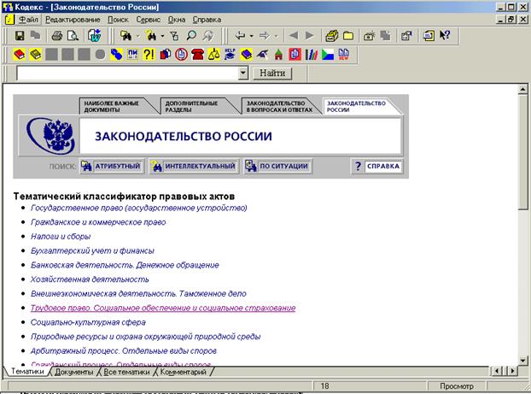Click the red circled document icon
531x394 pixels.
181,54
